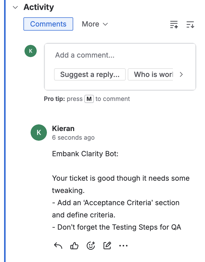Image resolution: width=205 pixels, height=262 pixels.
Task: Focus the 'Add a comment...' field
Action: (x=120, y=55)
